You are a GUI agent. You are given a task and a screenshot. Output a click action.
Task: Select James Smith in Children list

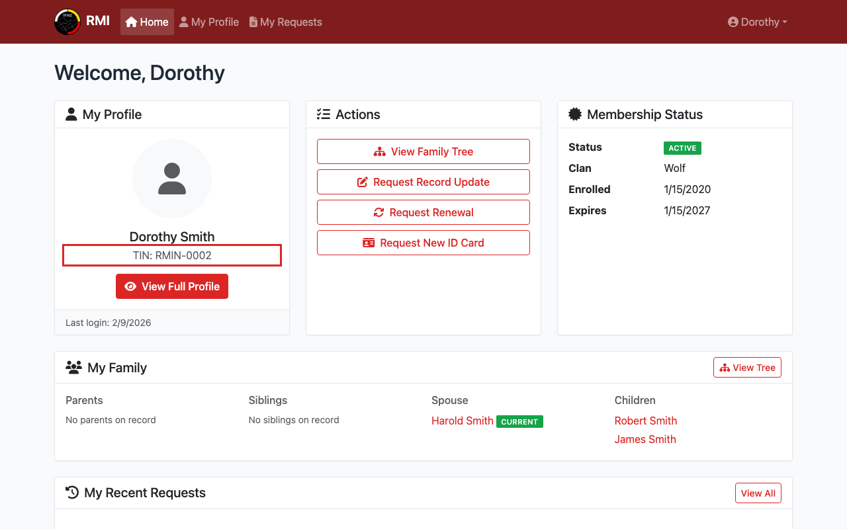click(x=645, y=439)
